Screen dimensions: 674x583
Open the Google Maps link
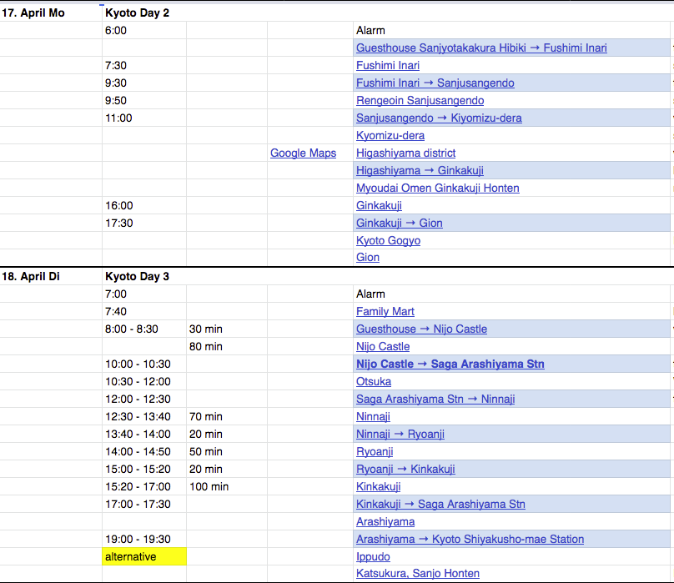coord(303,153)
